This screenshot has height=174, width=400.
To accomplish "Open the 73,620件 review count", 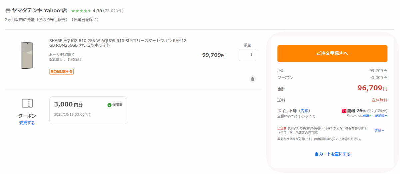I will (x=113, y=11).
